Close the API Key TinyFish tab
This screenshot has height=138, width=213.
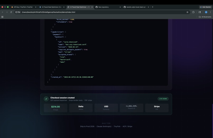36,7
